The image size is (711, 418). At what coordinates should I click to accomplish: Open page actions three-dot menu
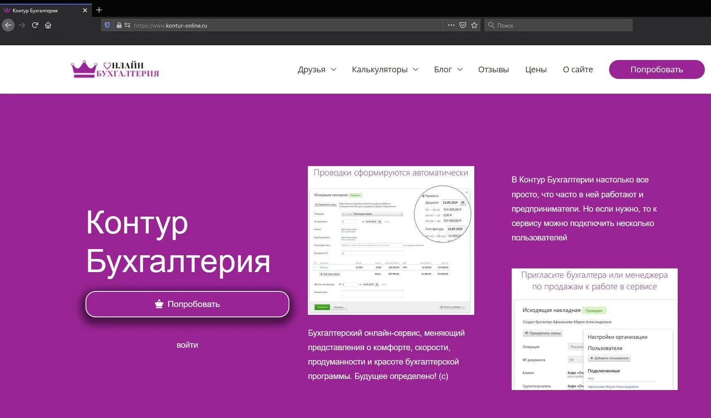(451, 25)
